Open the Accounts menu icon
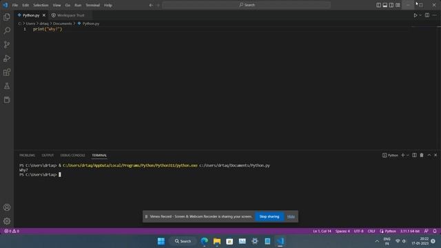Screen dimensions: 441x248 pyautogui.click(x=7, y=207)
